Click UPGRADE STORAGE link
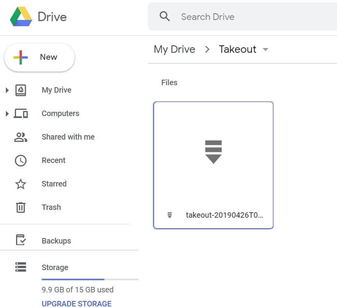 tap(77, 304)
